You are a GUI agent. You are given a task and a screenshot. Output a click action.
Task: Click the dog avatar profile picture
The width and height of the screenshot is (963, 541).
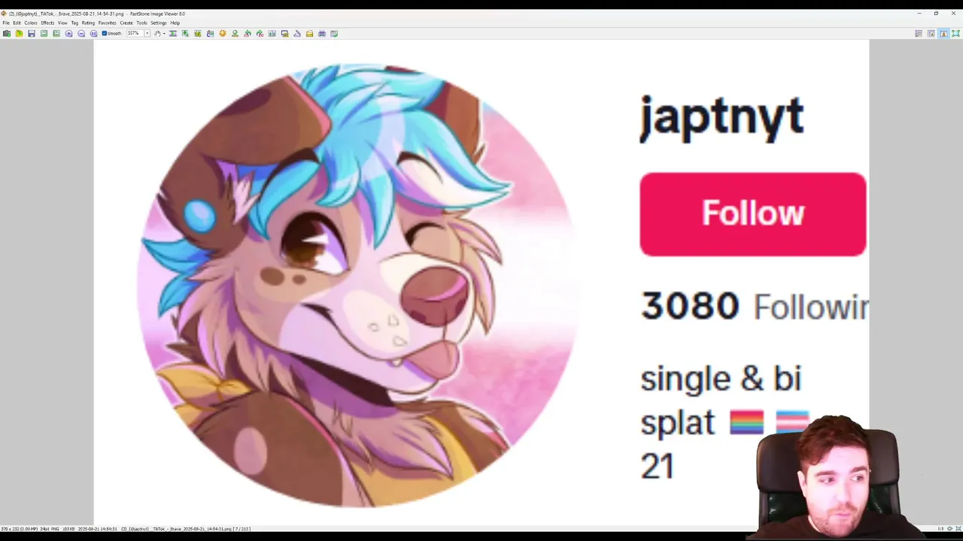point(357,286)
